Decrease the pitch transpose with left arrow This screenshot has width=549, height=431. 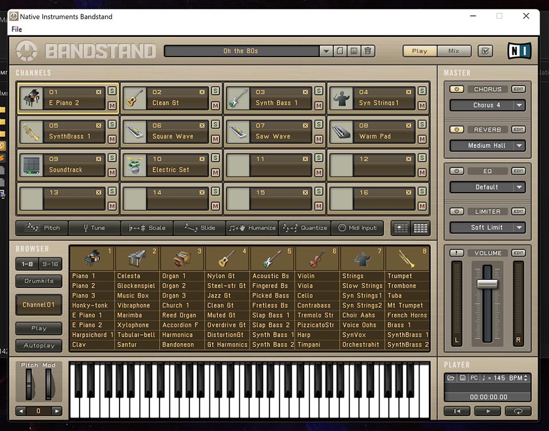click(x=21, y=411)
